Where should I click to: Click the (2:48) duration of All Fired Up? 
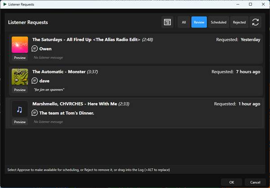[x=148, y=39]
